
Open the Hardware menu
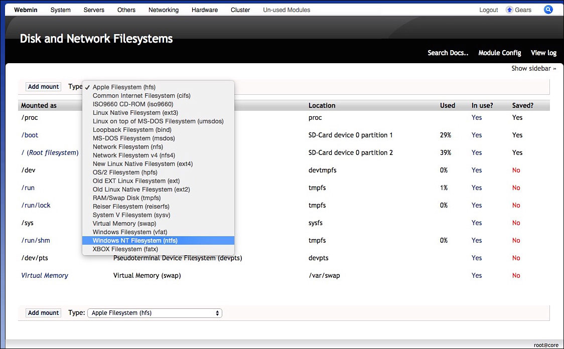(x=205, y=10)
